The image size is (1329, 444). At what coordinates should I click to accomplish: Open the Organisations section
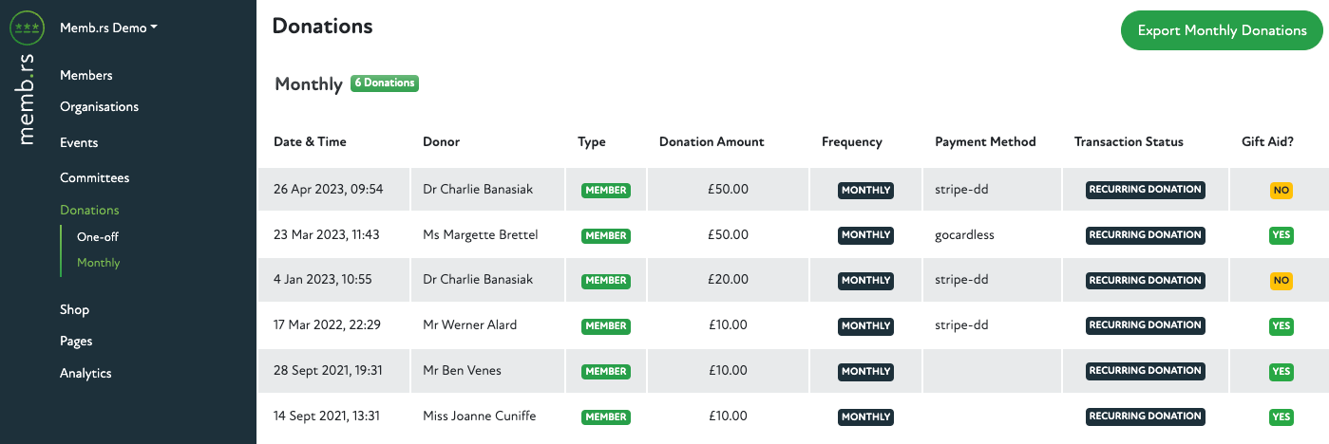[99, 107]
